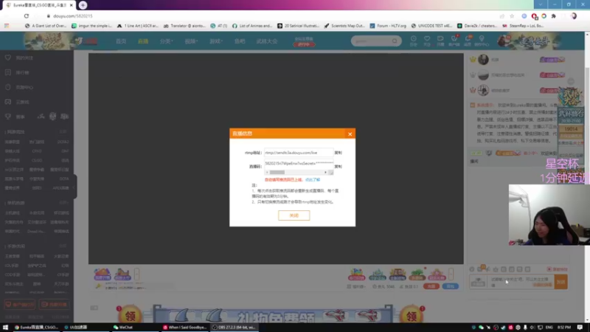
Task: Send chat message with orange button
Action: [560, 282]
